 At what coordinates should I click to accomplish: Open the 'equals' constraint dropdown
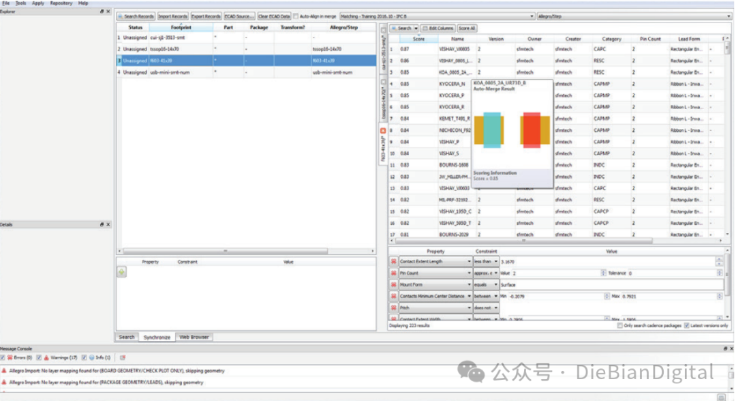point(486,284)
